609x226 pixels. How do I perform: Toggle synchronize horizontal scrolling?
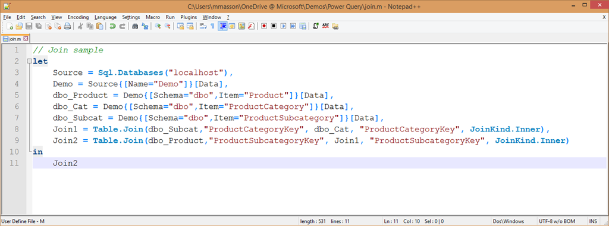[190, 26]
